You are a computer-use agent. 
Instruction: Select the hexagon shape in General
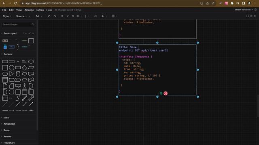(5, 74)
